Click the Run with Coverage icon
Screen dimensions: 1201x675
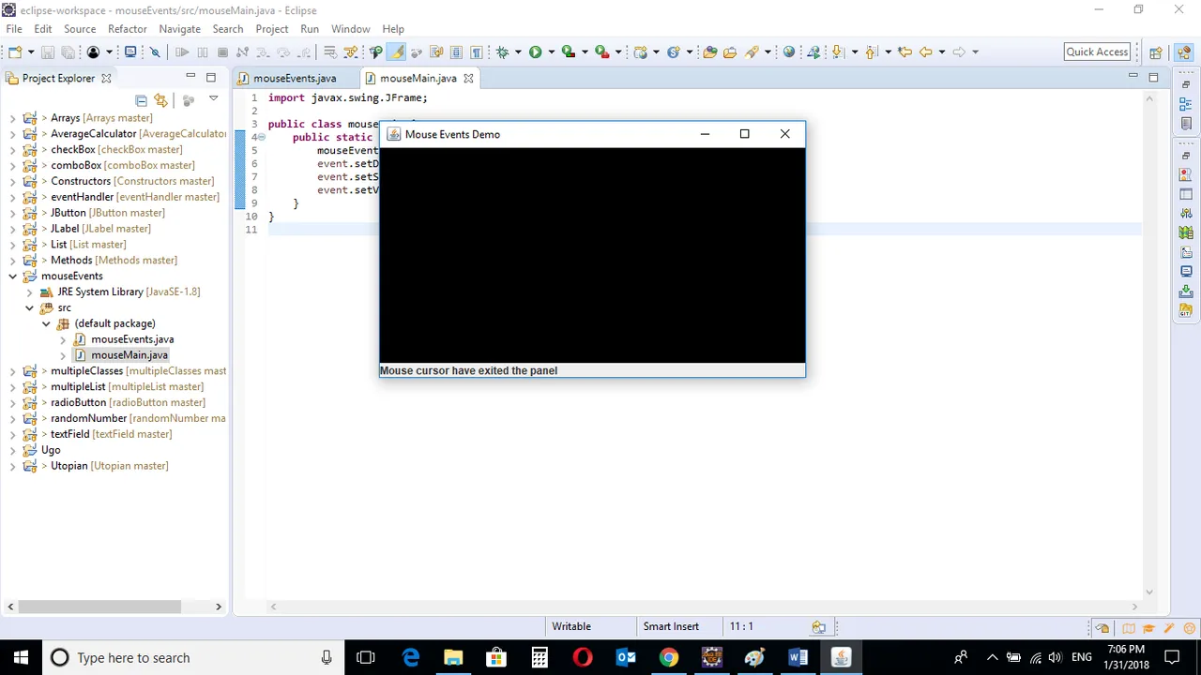568,52
